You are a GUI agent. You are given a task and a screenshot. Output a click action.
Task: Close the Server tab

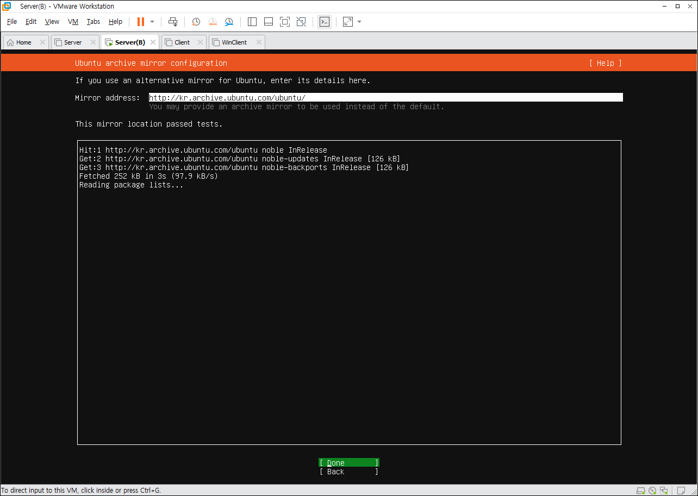[x=93, y=42]
